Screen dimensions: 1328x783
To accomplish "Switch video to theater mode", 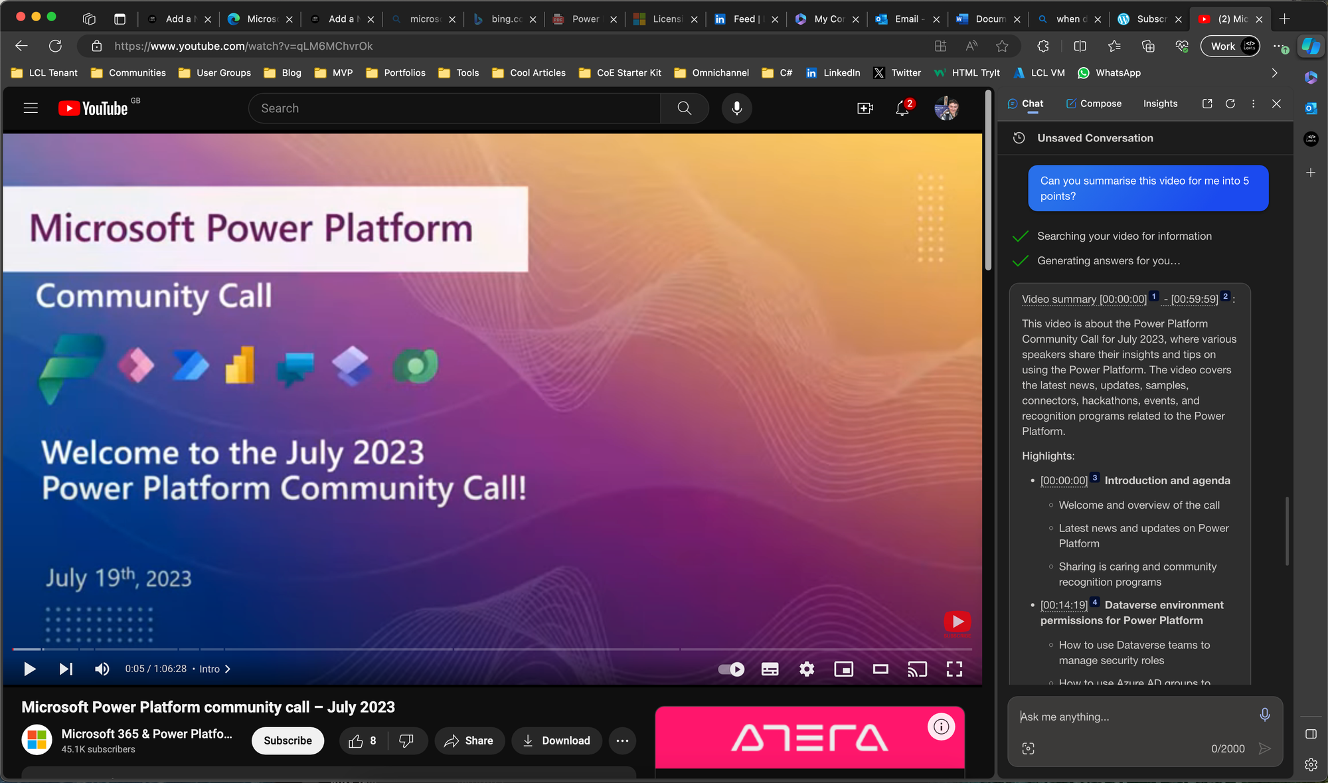I will pos(880,669).
